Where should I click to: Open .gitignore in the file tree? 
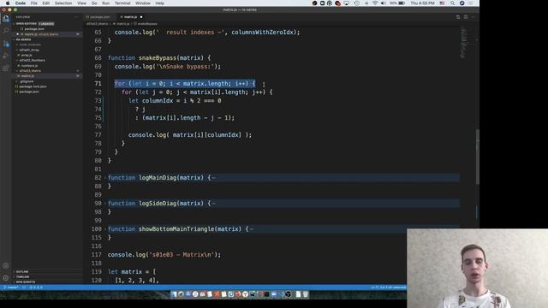(27, 81)
